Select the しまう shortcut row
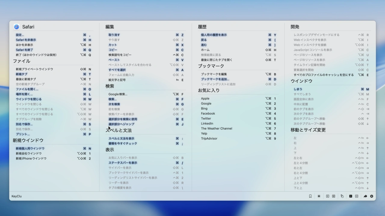The width and height of the screenshot is (385, 216). coord(331,89)
